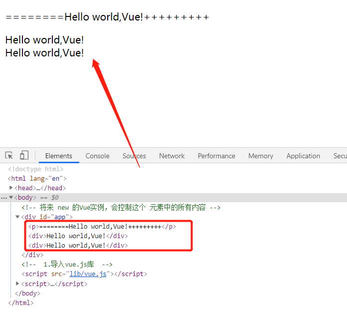This screenshot has height=316, width=347.
Task: Collapse the div id="app" node
Action: pos(17,217)
